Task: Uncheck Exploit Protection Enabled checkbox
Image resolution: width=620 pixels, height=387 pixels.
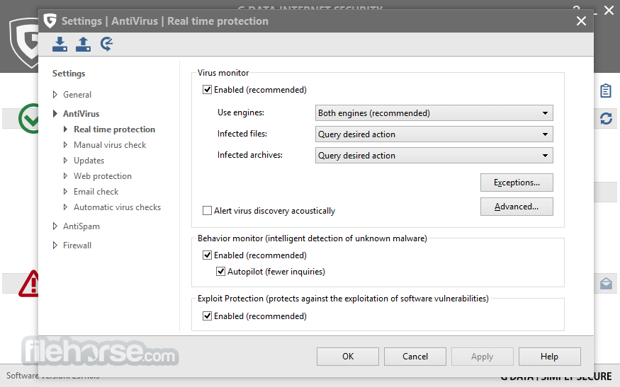Action: click(207, 316)
